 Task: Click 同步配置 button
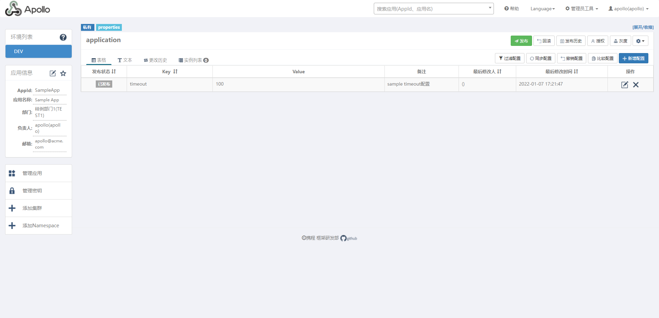coord(541,58)
